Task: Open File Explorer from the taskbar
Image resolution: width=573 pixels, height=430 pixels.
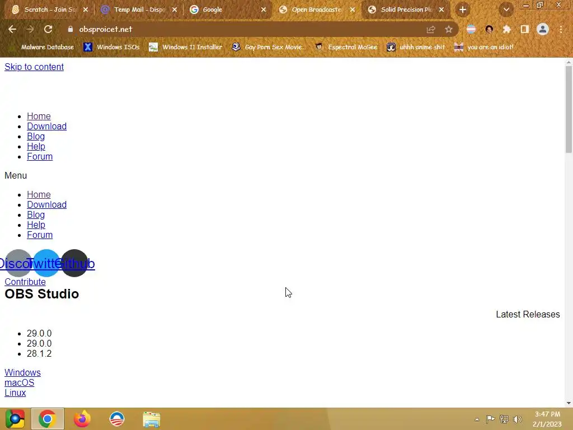Action: (x=151, y=419)
